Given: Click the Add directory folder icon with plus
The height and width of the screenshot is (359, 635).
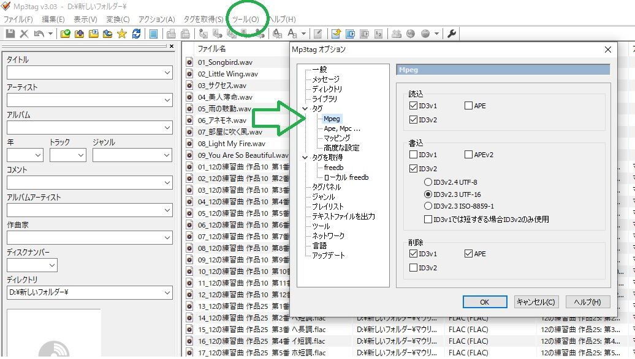Looking at the screenshot, I should (x=80, y=34).
